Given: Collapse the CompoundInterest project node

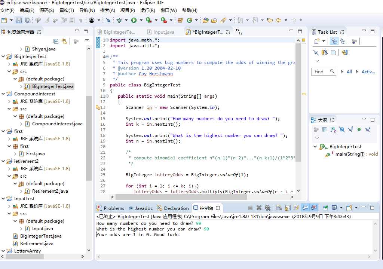Looking at the screenshot, I should coord(3,94).
